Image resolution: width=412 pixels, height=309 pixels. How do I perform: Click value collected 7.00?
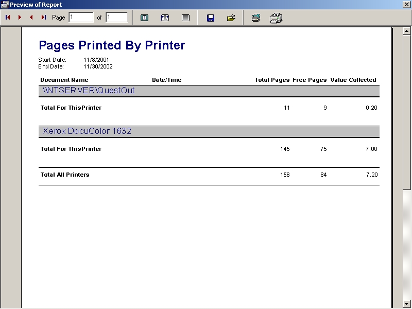point(371,149)
